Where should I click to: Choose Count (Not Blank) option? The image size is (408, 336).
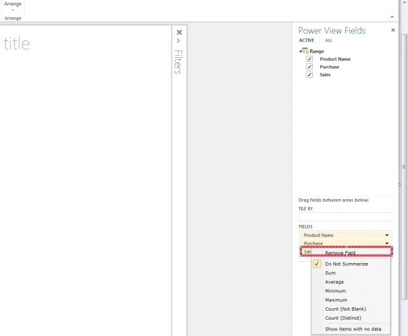345,309
